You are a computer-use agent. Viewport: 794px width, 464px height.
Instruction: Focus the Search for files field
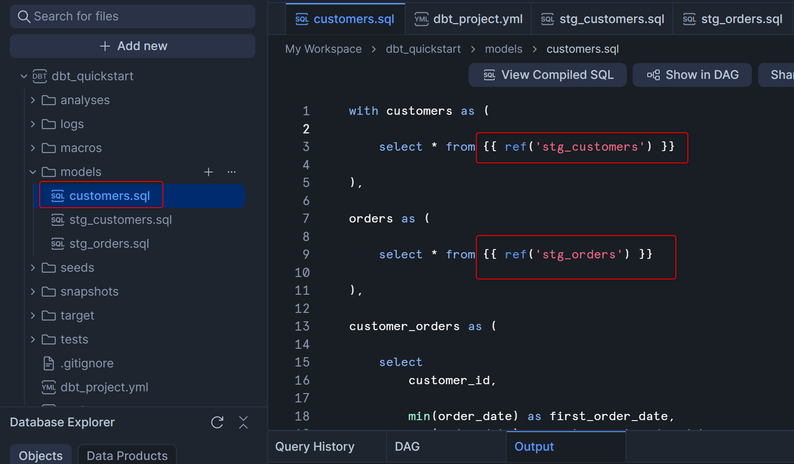coord(133,16)
